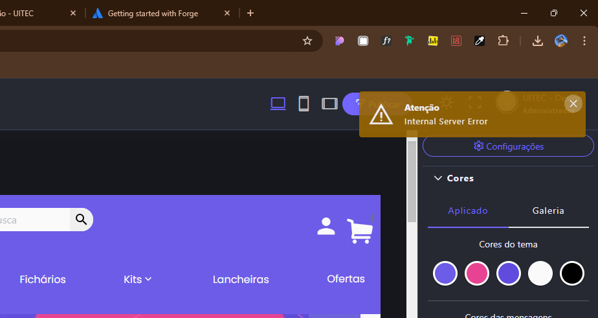Select the black theme color swatch
598x318 pixels.
click(x=572, y=273)
